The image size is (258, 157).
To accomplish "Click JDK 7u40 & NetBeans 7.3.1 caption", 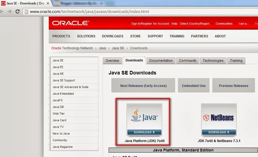I will [219, 141].
